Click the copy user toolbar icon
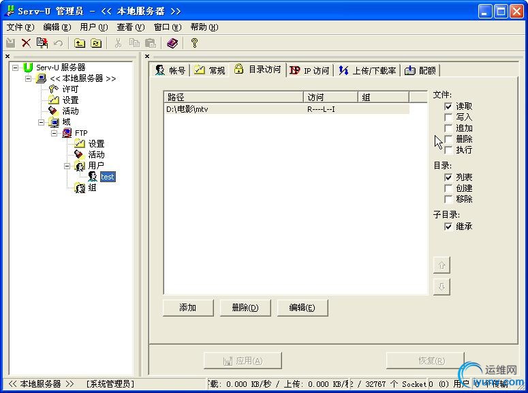This screenshot has width=528, height=393. pyautogui.click(x=42, y=43)
